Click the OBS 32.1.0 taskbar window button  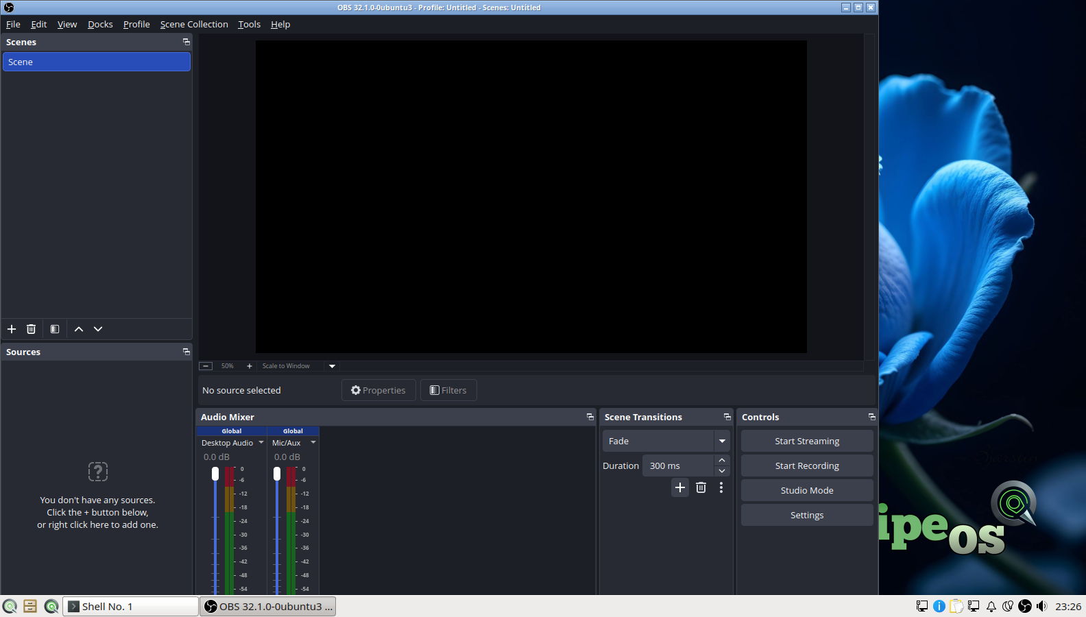coord(268,606)
